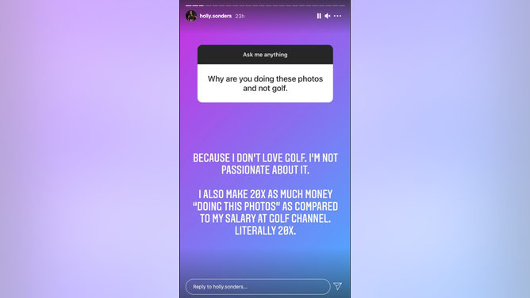The width and height of the screenshot is (530, 298).
Task: Tap the 'Ask me anything' sticker header
Action: pos(265,55)
